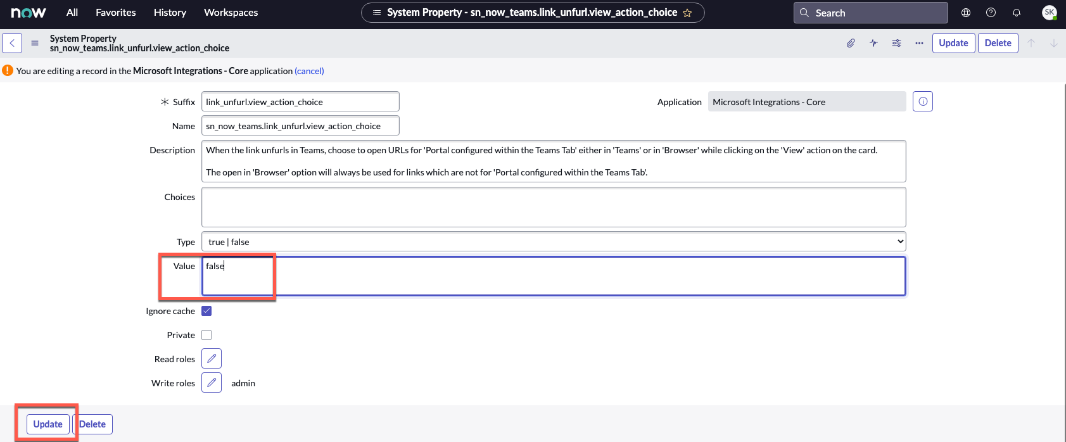Go back with the left chevron button
The width and height of the screenshot is (1066, 442).
[x=12, y=43]
